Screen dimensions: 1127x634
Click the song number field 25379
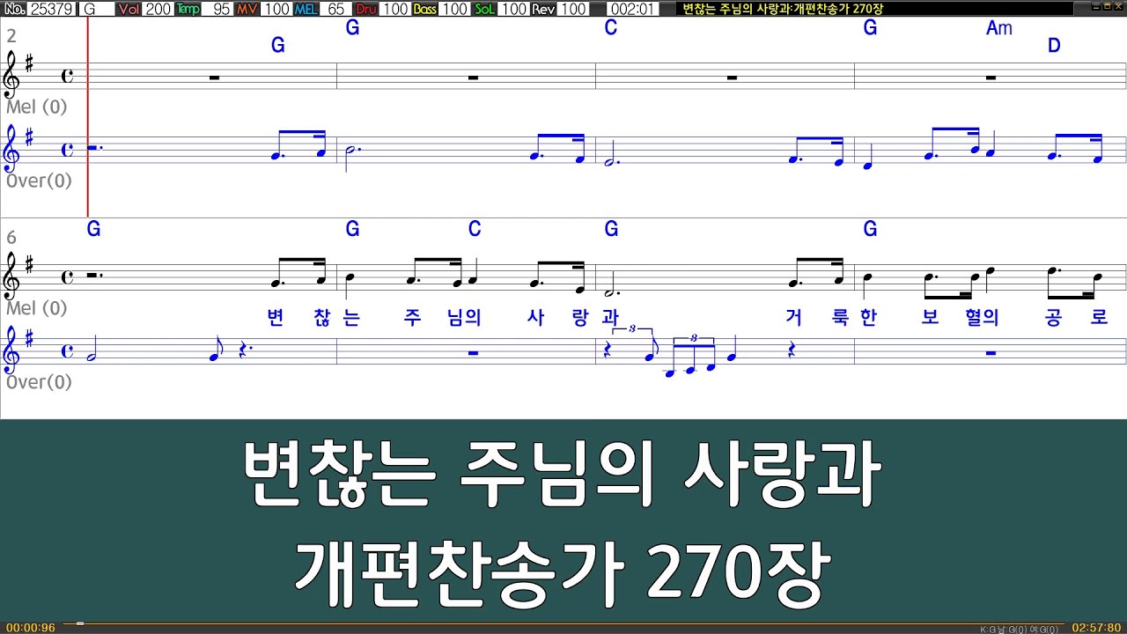click(52, 9)
